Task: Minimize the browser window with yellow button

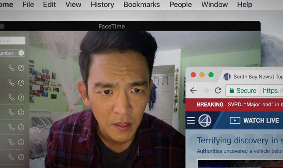Action: pyautogui.click(x=202, y=75)
